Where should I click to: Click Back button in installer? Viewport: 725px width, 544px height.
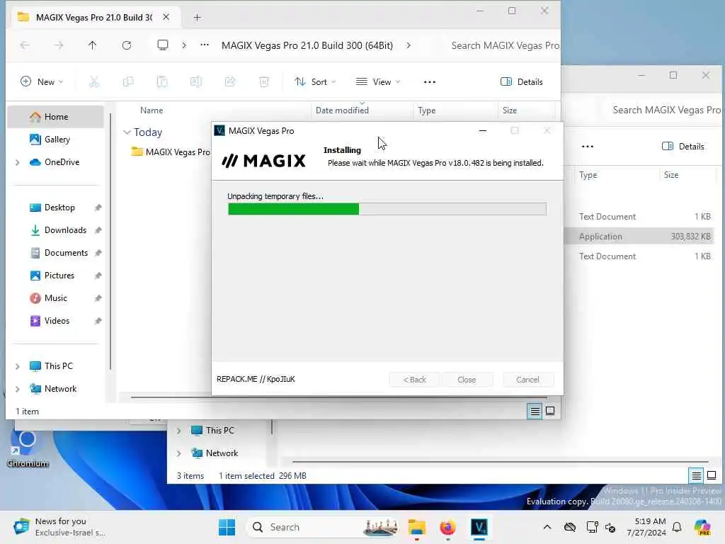(x=414, y=380)
